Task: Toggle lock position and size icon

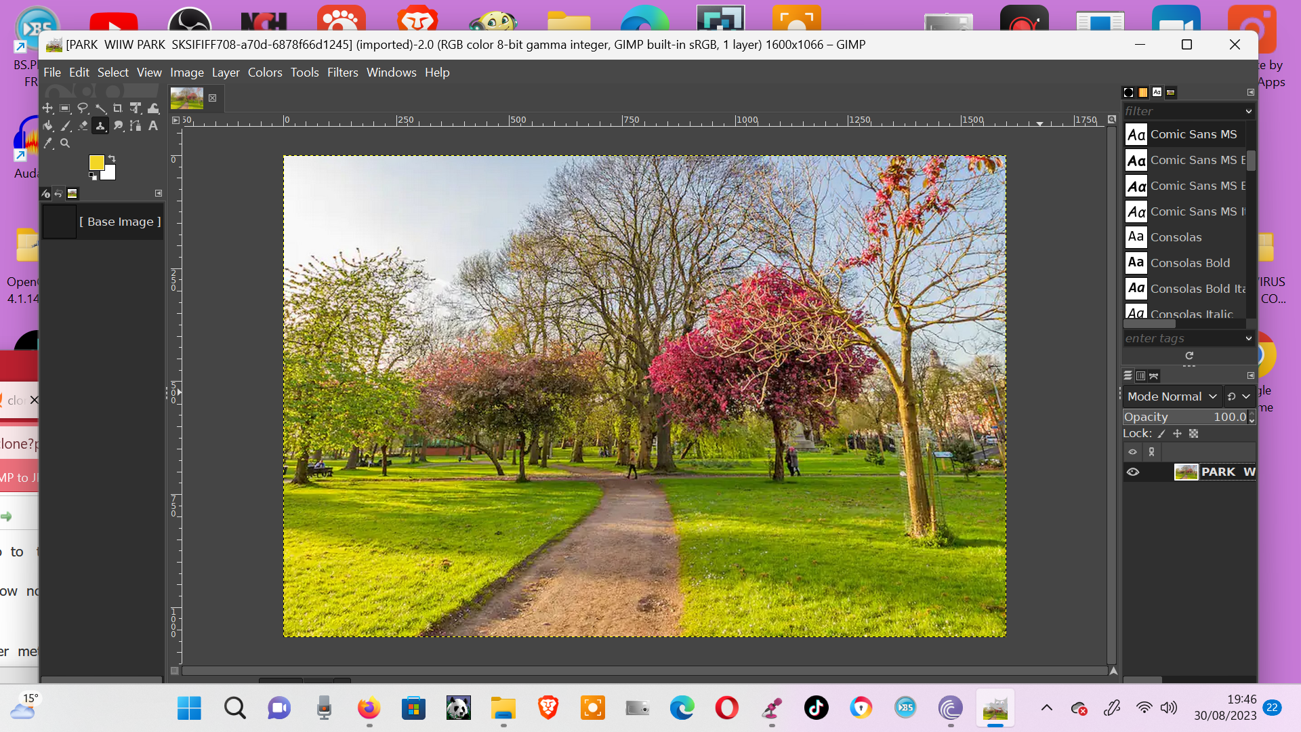Action: tap(1178, 434)
